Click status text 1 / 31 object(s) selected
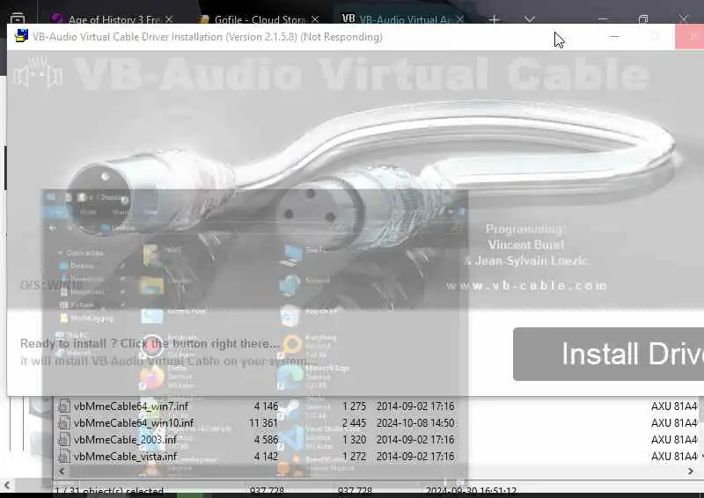Viewport: 704px width, 498px height. [x=109, y=491]
